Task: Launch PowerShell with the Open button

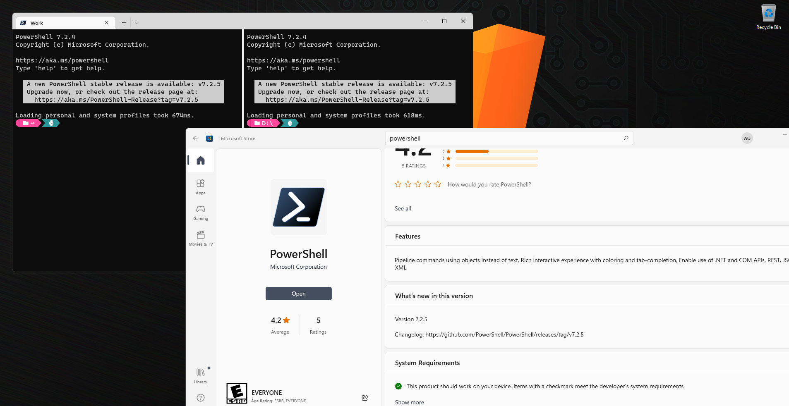Action: click(298, 294)
